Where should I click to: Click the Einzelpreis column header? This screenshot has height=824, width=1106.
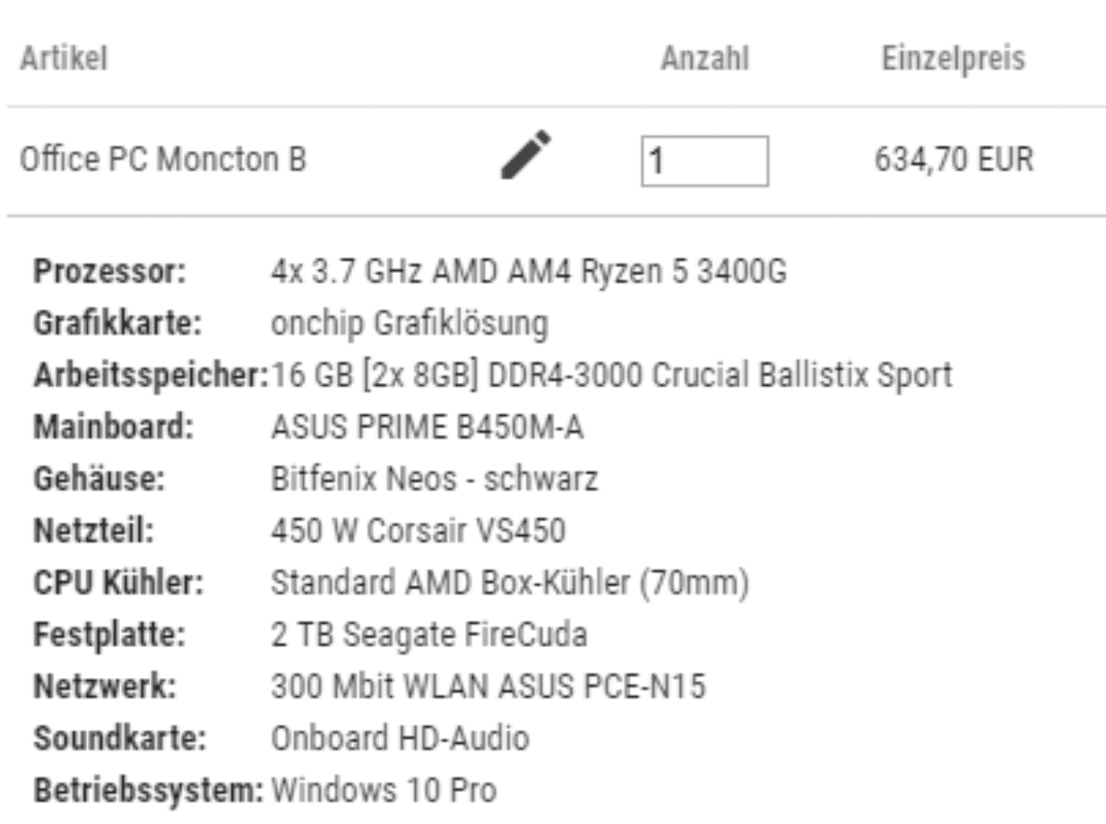point(953,59)
